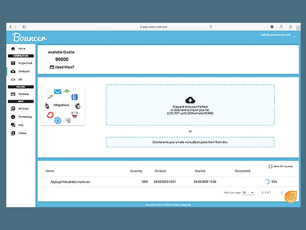The height and width of the screenshot is (230, 306).
Task: Click the browser back arrow
Action: (10, 26)
